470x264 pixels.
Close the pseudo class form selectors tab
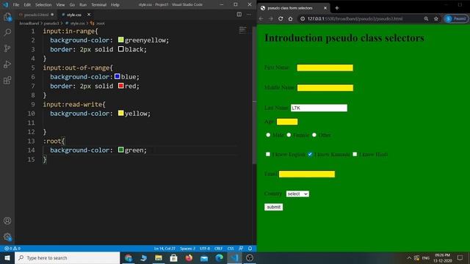[x=325, y=8]
